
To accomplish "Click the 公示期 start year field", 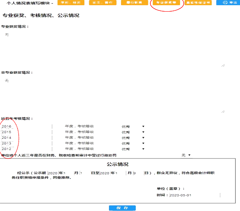I will coord(53,173).
